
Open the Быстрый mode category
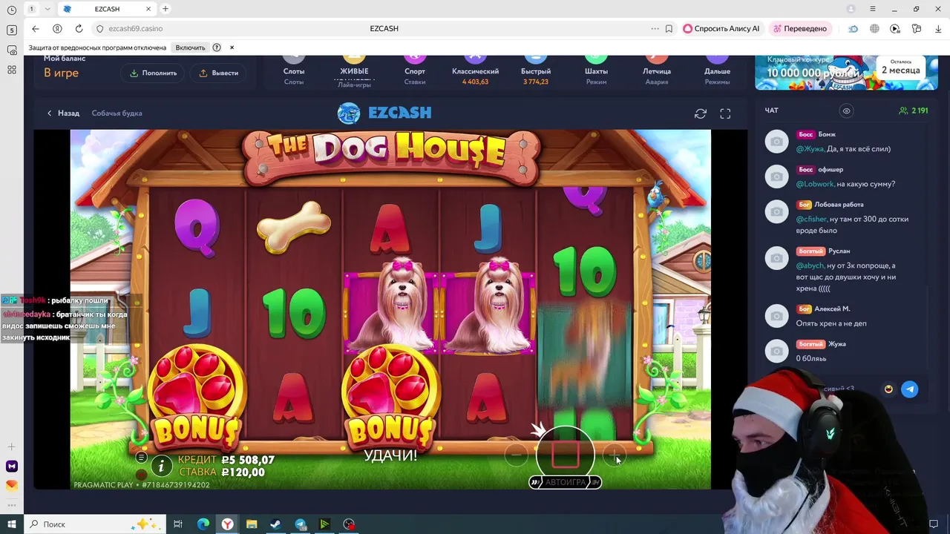[536, 71]
